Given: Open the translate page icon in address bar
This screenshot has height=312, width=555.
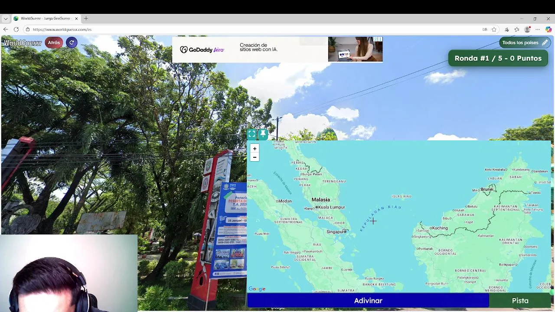Looking at the screenshot, I should pyautogui.click(x=484, y=29).
